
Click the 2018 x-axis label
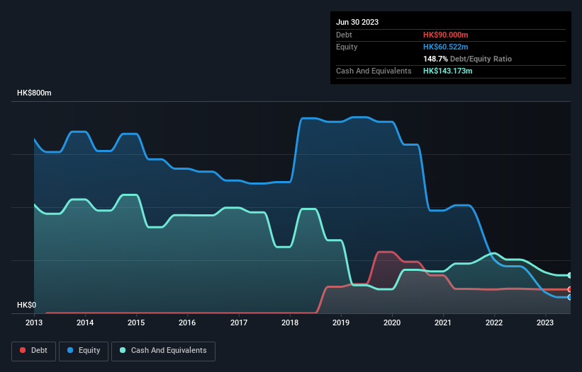(x=290, y=322)
